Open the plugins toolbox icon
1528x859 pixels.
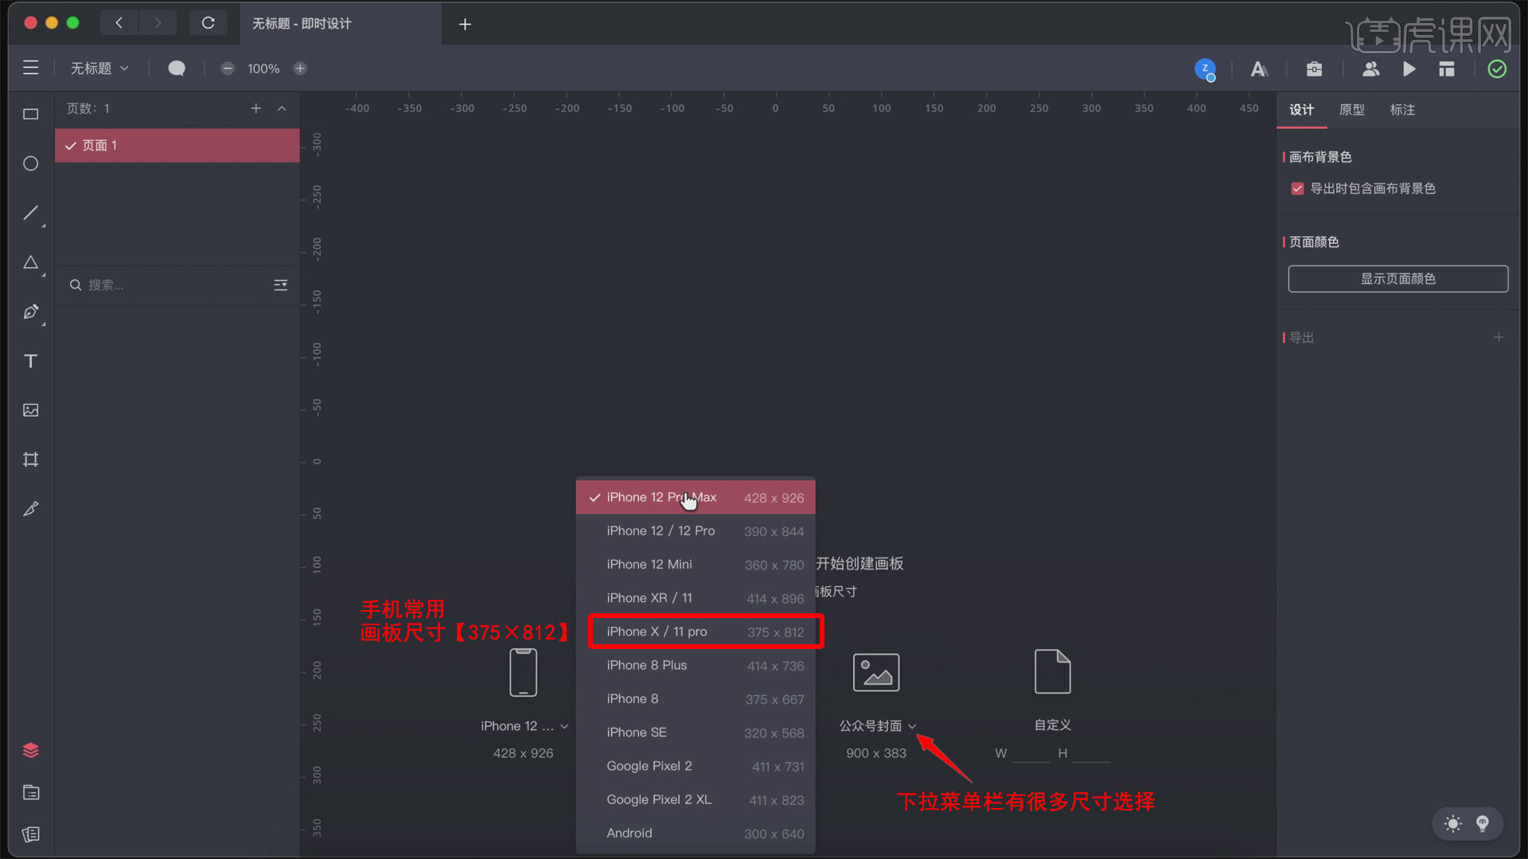coord(1315,69)
